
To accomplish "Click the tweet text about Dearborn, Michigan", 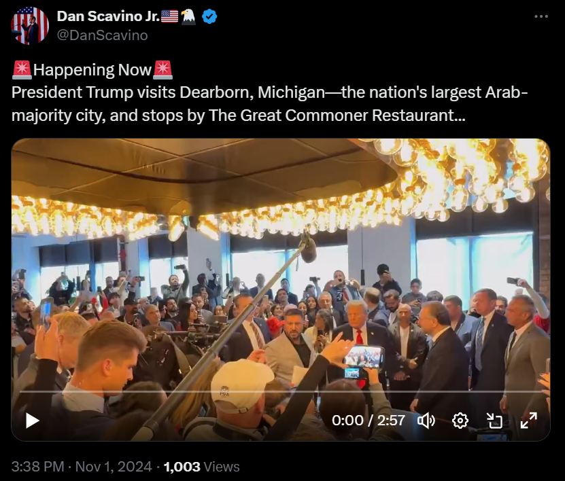I will click(269, 104).
